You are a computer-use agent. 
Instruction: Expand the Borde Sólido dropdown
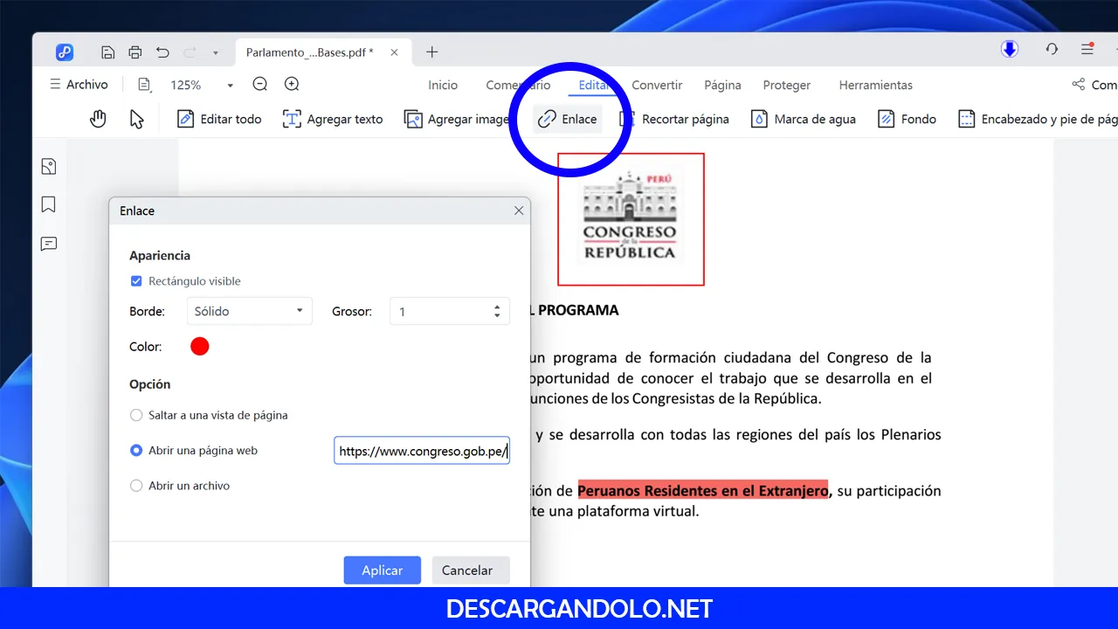(249, 311)
